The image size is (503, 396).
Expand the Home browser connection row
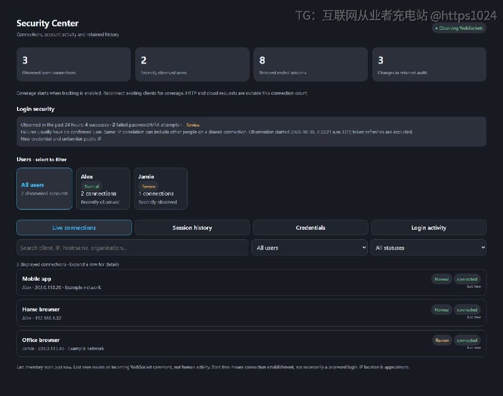(251, 313)
